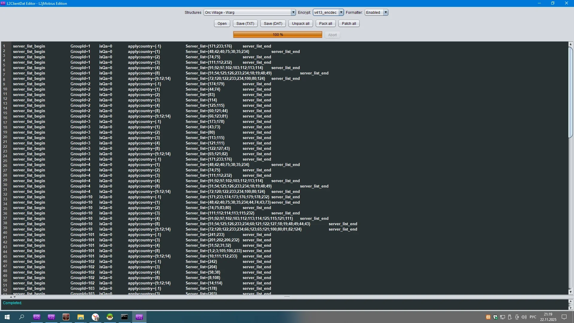Open the Formatter Enabled dropdown

pos(386,13)
